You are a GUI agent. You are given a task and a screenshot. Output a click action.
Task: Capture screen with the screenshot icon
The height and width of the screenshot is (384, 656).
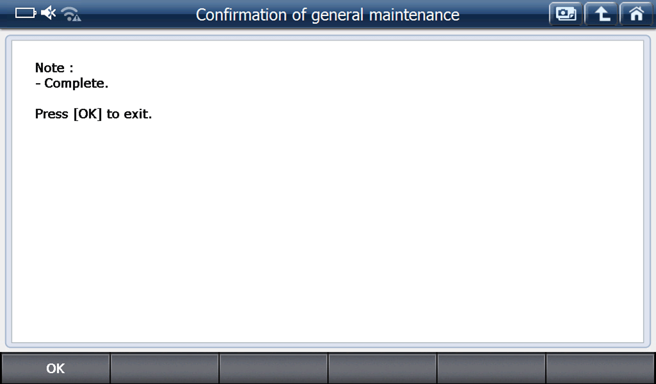coord(565,14)
